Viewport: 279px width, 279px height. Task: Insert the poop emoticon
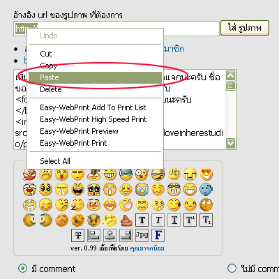[126, 220]
